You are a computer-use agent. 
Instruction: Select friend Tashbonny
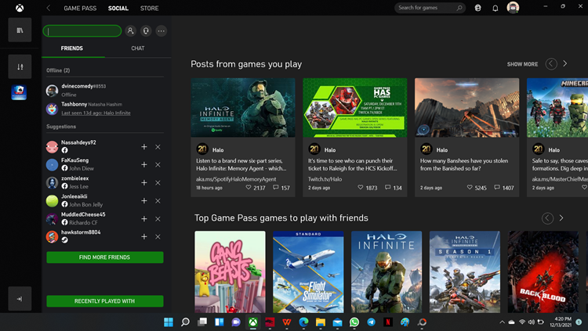tap(104, 109)
